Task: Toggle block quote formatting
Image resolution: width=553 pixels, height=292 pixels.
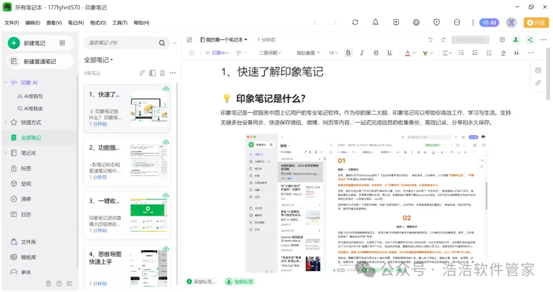Action: 517,53
